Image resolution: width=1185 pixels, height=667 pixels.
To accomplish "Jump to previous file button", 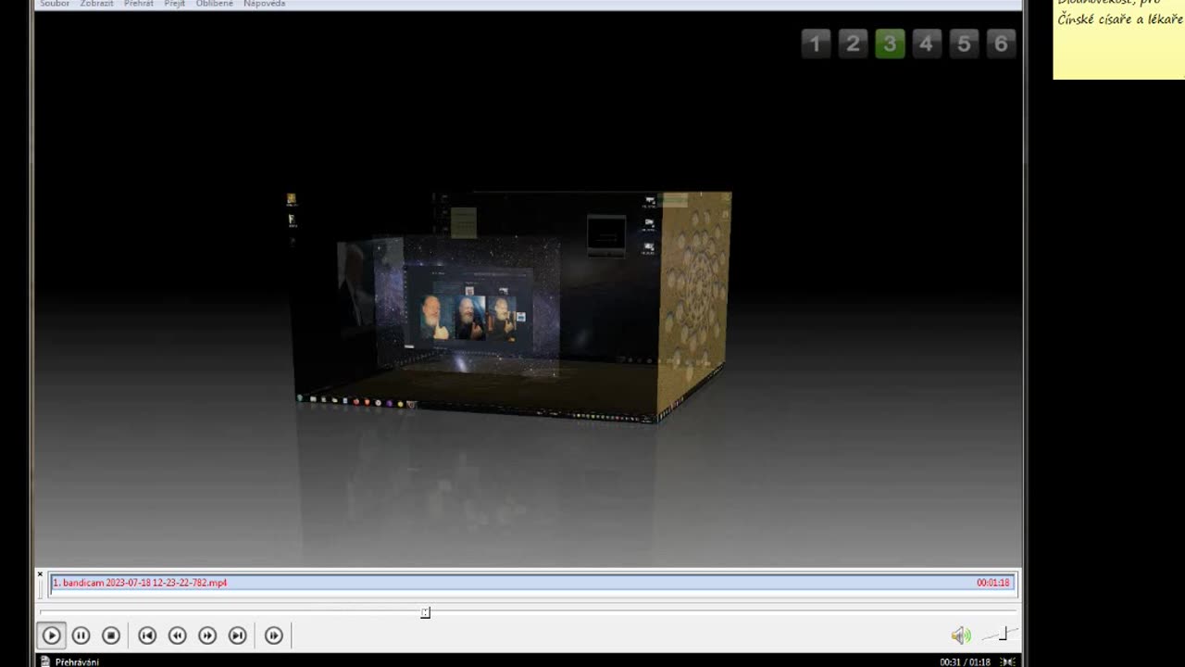I will pos(147,636).
